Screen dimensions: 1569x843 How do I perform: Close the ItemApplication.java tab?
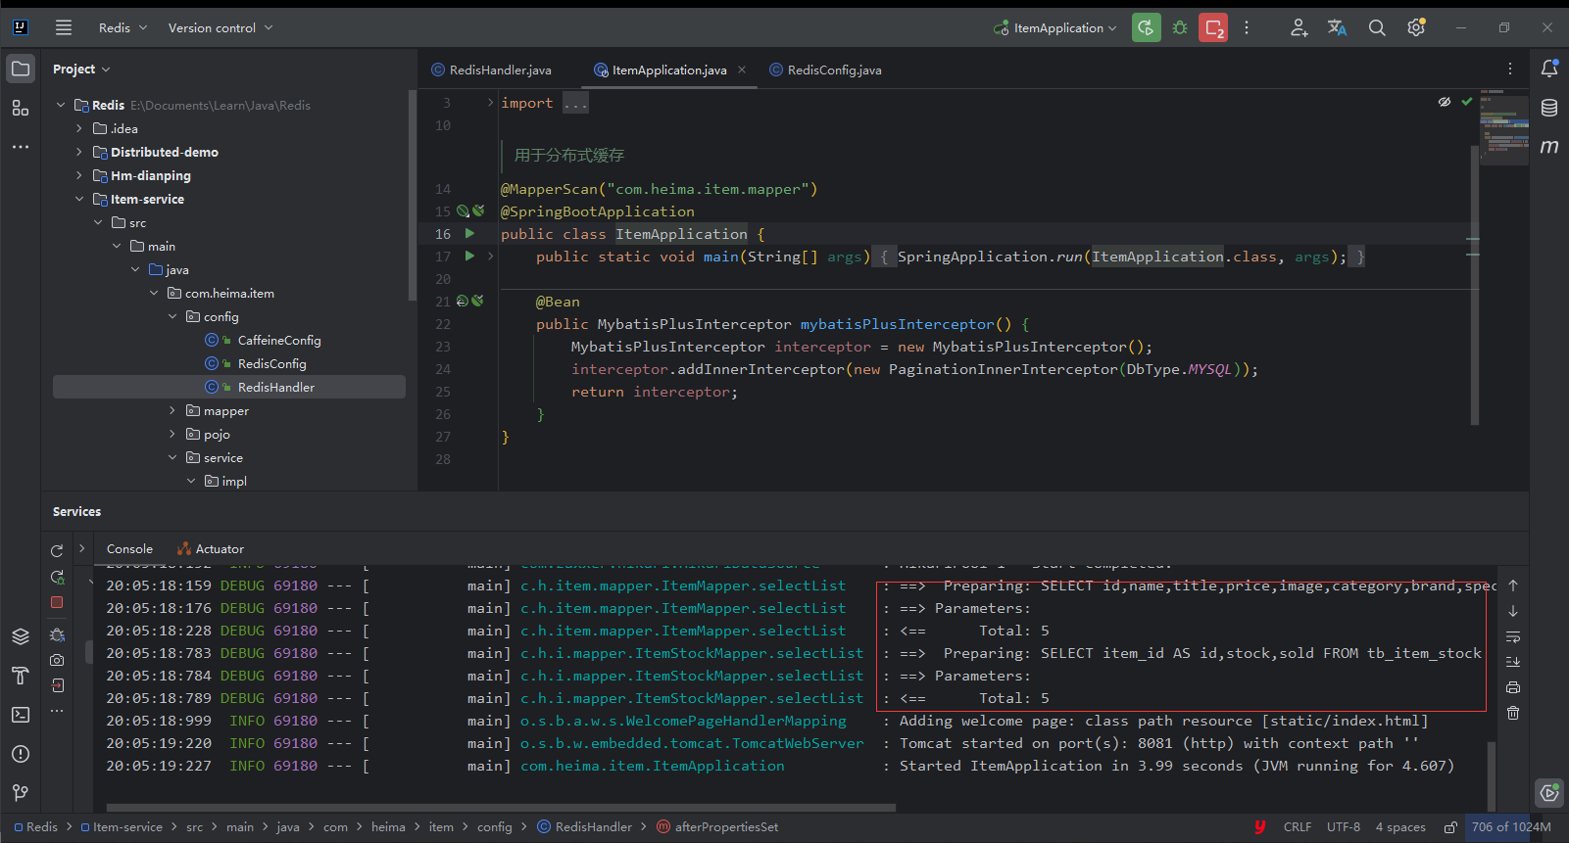742,70
